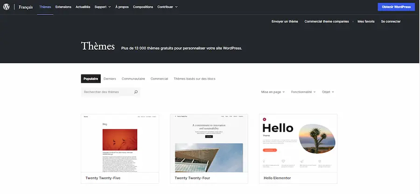Screen dimensions: 420x194
Task: Open Mes favoris
Action: click(366, 21)
